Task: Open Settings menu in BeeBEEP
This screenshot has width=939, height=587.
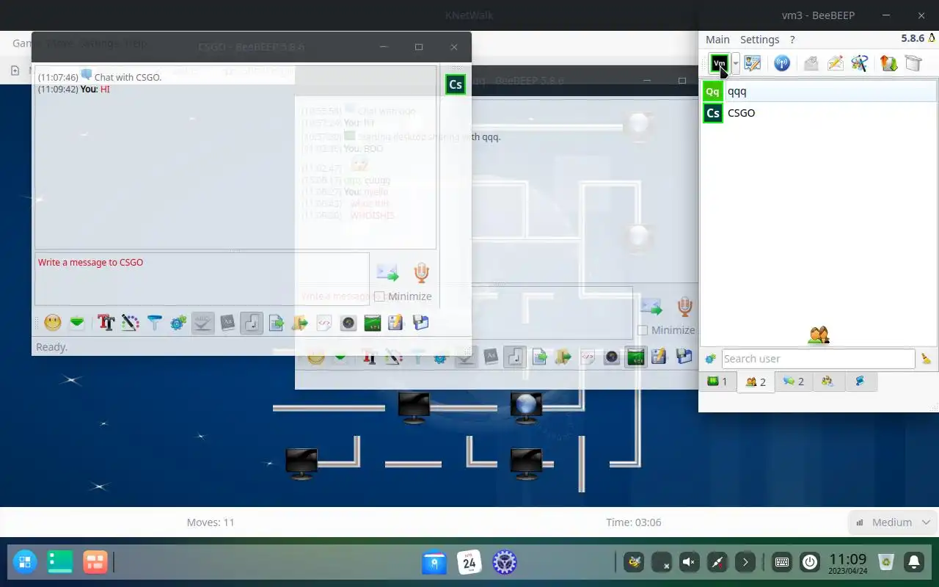Action: click(759, 40)
